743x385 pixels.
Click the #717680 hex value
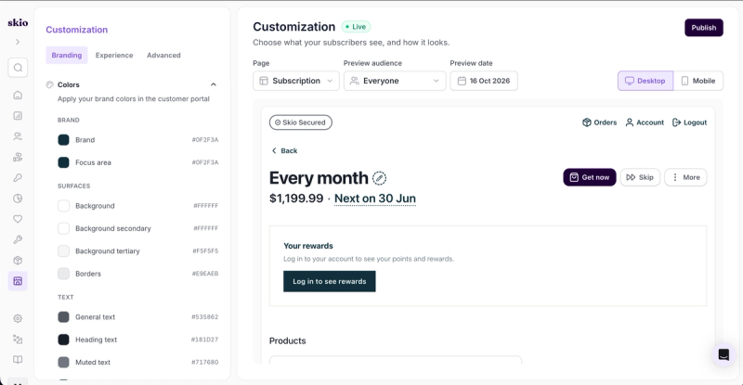204,362
